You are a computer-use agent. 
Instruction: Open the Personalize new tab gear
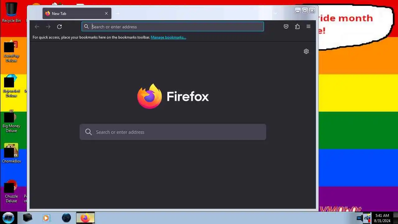coord(306,51)
